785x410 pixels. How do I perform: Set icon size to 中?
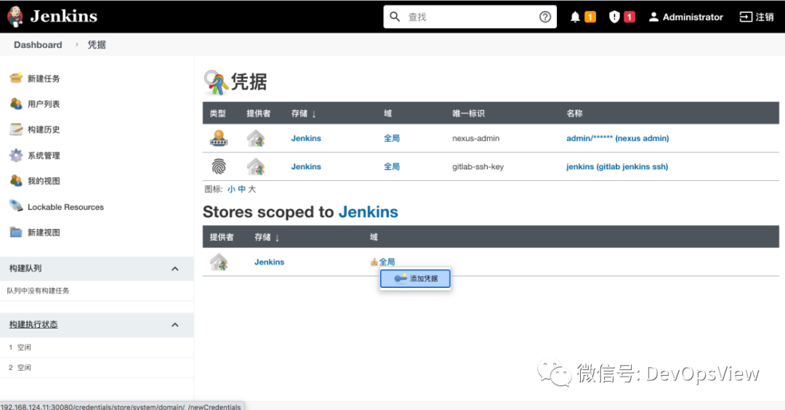tap(242, 189)
